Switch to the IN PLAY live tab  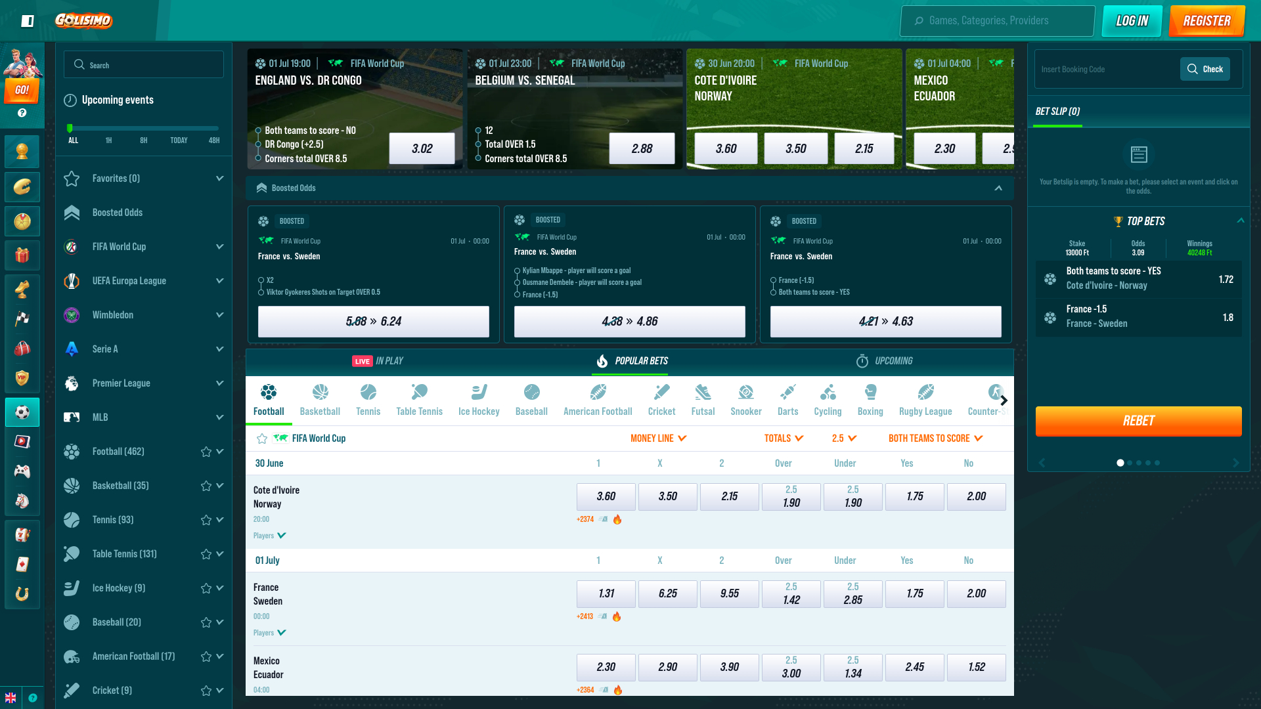pyautogui.click(x=378, y=361)
